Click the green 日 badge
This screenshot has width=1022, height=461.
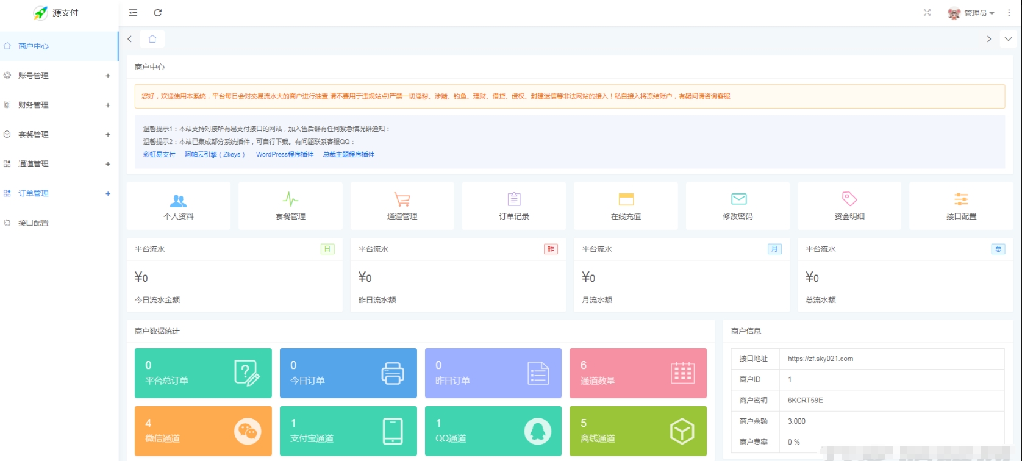pos(327,249)
